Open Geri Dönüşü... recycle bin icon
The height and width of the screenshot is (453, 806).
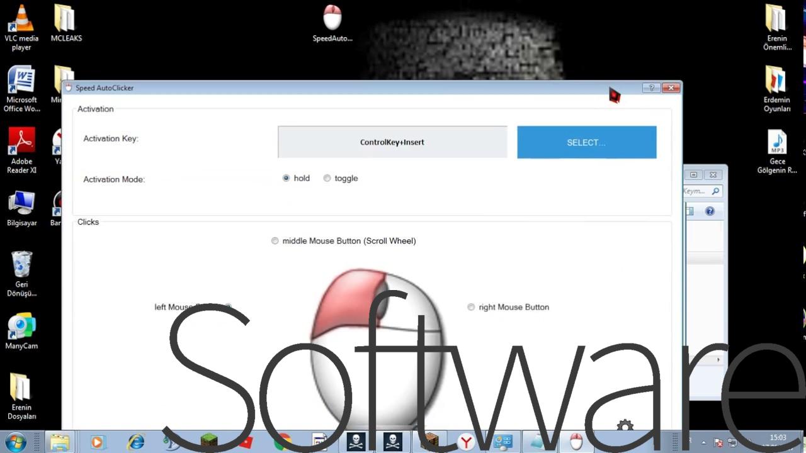(x=21, y=274)
